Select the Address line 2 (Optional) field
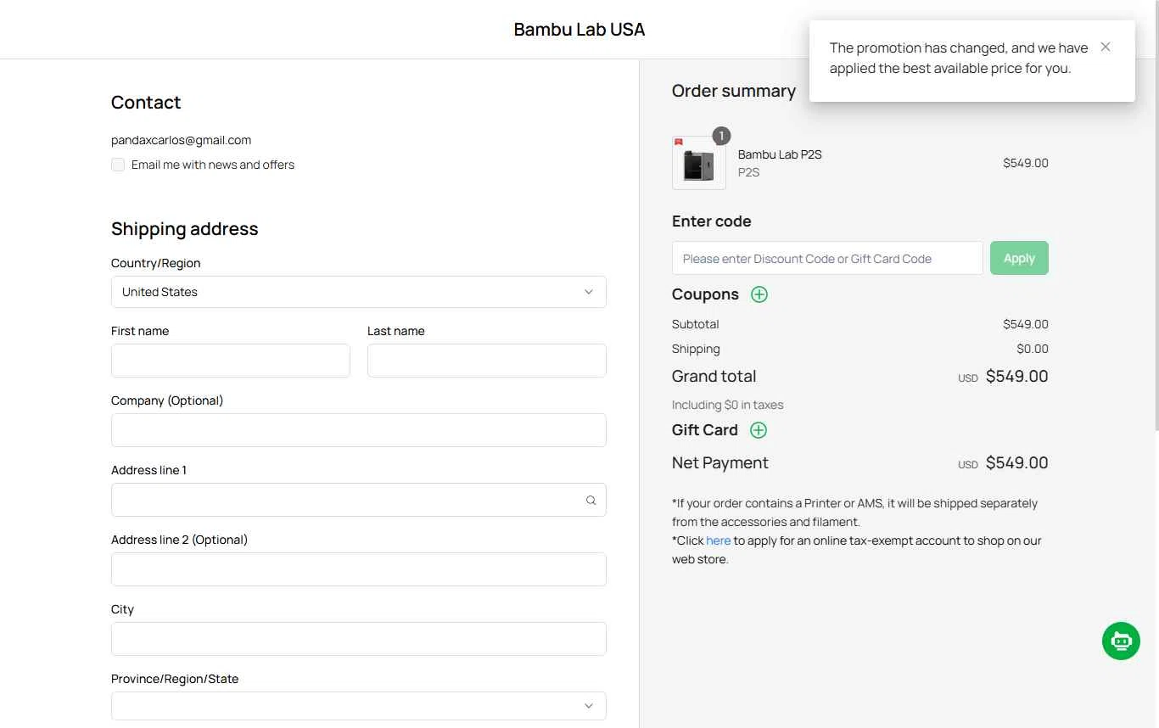 coord(359,569)
